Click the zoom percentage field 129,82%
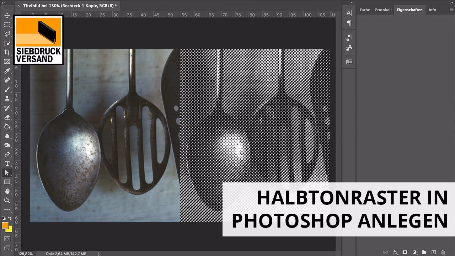This screenshot has width=455, height=256. coord(25,254)
